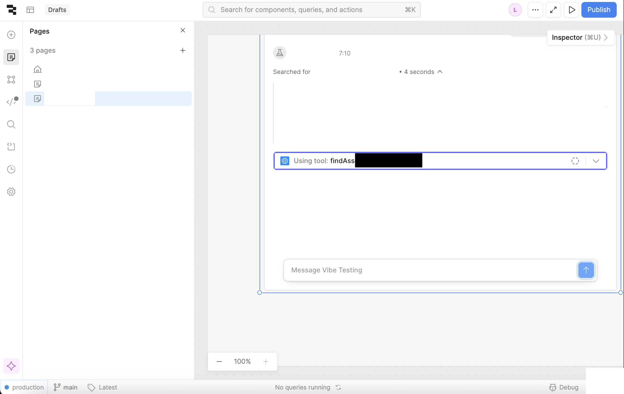Create a new element via the plus sidebar icon
This screenshot has height=394, width=624.
[11, 35]
